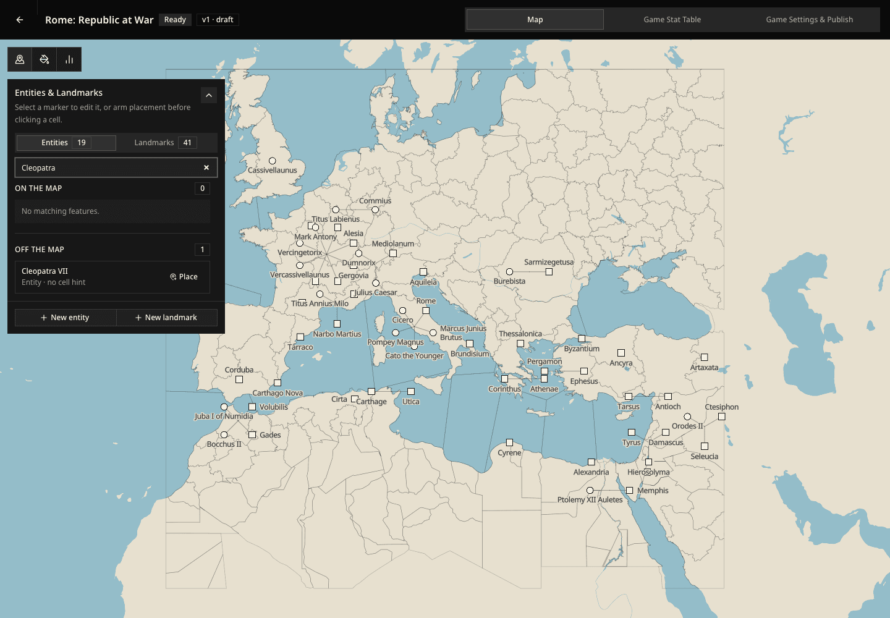The width and height of the screenshot is (890, 618).
Task: Click the Ready status badge
Action: (175, 20)
